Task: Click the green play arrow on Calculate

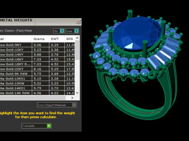Action: 49,126
